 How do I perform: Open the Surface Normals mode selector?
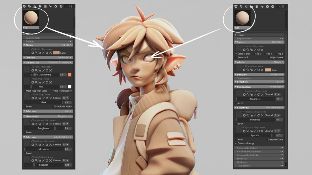point(276,42)
